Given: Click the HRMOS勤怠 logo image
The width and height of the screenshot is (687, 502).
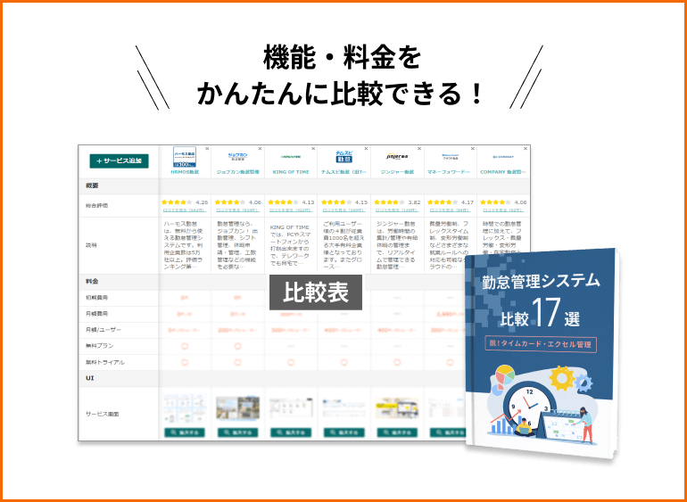Looking at the screenshot, I should 185,156.
